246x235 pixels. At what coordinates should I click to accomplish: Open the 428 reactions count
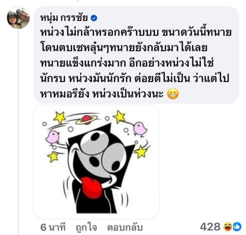(210, 227)
